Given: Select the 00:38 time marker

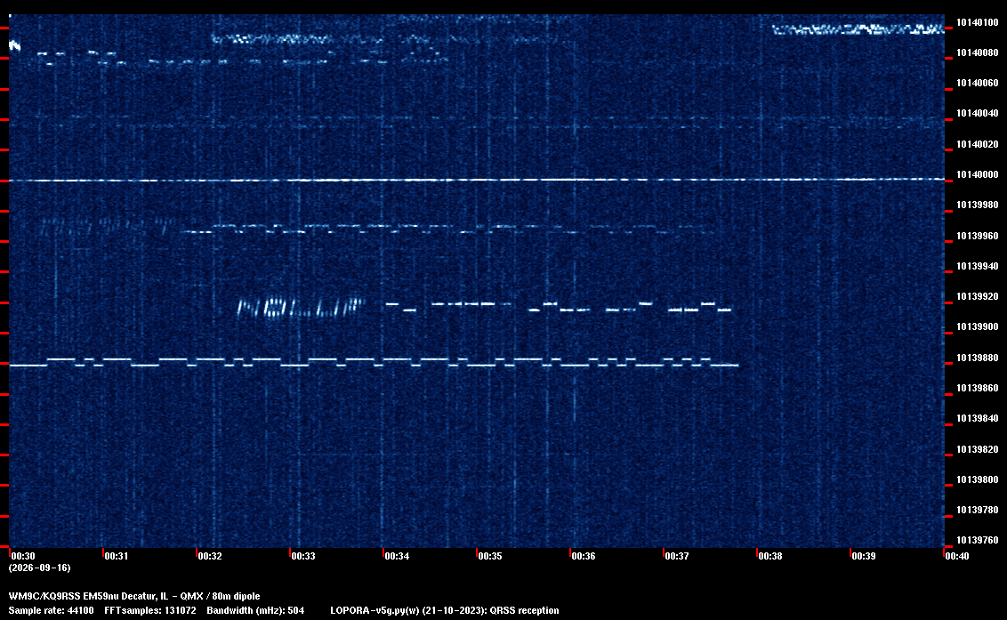Looking at the screenshot, I should [770, 556].
